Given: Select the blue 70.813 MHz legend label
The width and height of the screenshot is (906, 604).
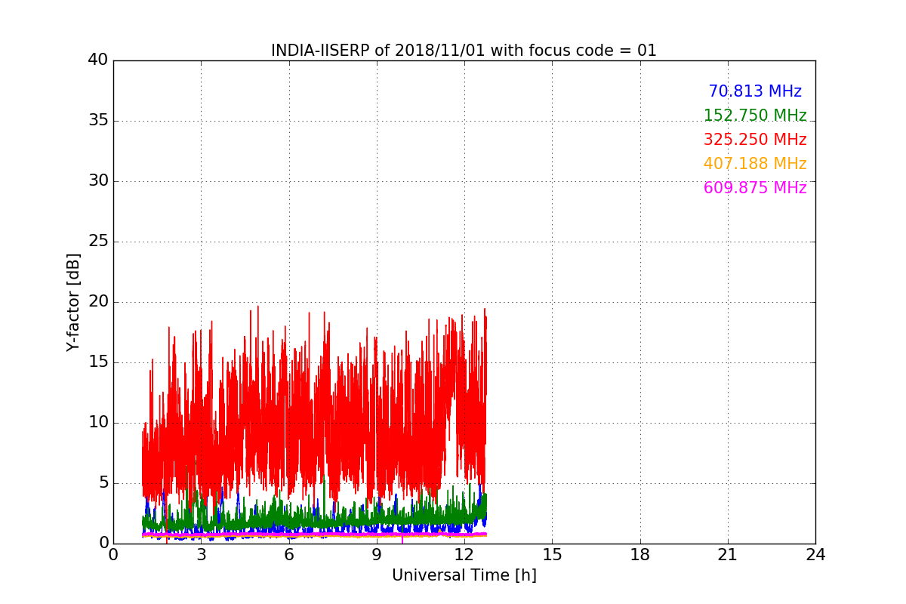Looking at the screenshot, I should (x=755, y=91).
